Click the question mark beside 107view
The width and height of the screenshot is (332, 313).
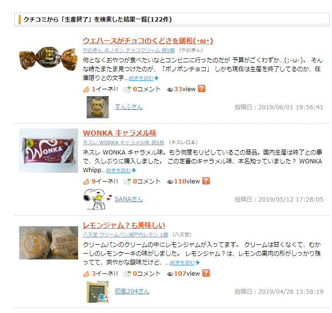click(206, 273)
